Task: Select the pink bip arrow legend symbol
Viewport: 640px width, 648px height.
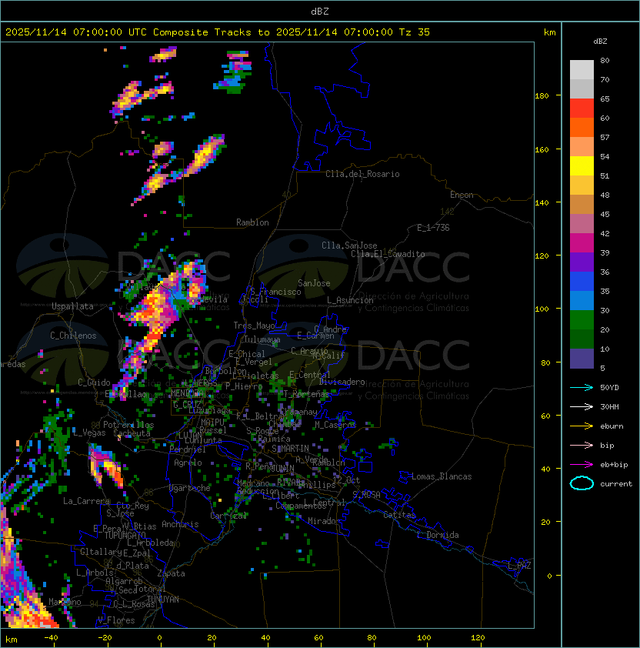Action: point(582,445)
